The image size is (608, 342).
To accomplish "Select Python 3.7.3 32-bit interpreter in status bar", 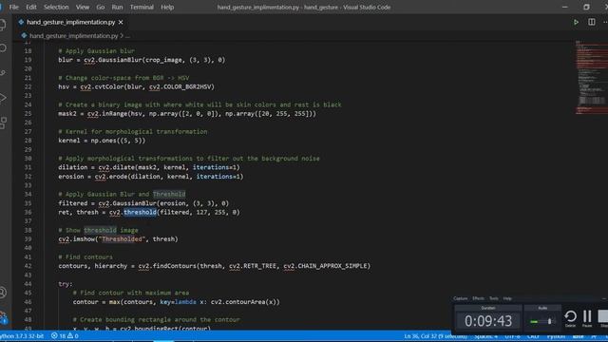I will click(x=22, y=335).
